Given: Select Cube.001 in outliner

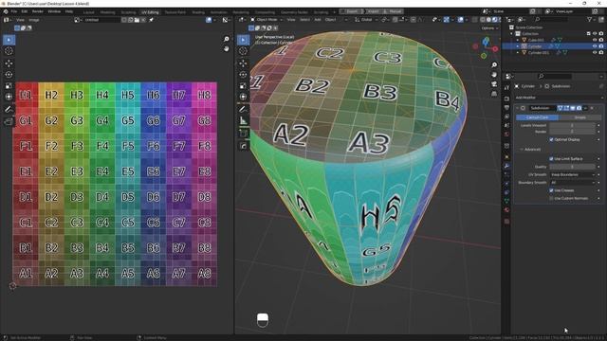Looking at the screenshot, I should (536, 40).
